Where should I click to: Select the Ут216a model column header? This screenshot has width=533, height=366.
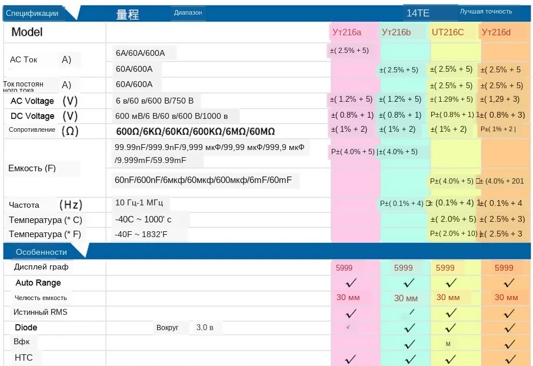[x=347, y=32]
